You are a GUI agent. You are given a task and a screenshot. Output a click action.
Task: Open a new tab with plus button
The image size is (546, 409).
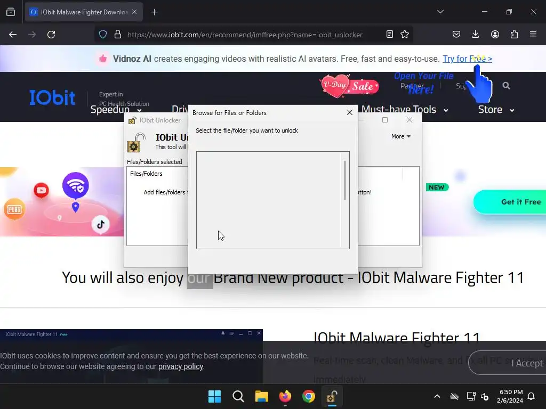coord(154,12)
